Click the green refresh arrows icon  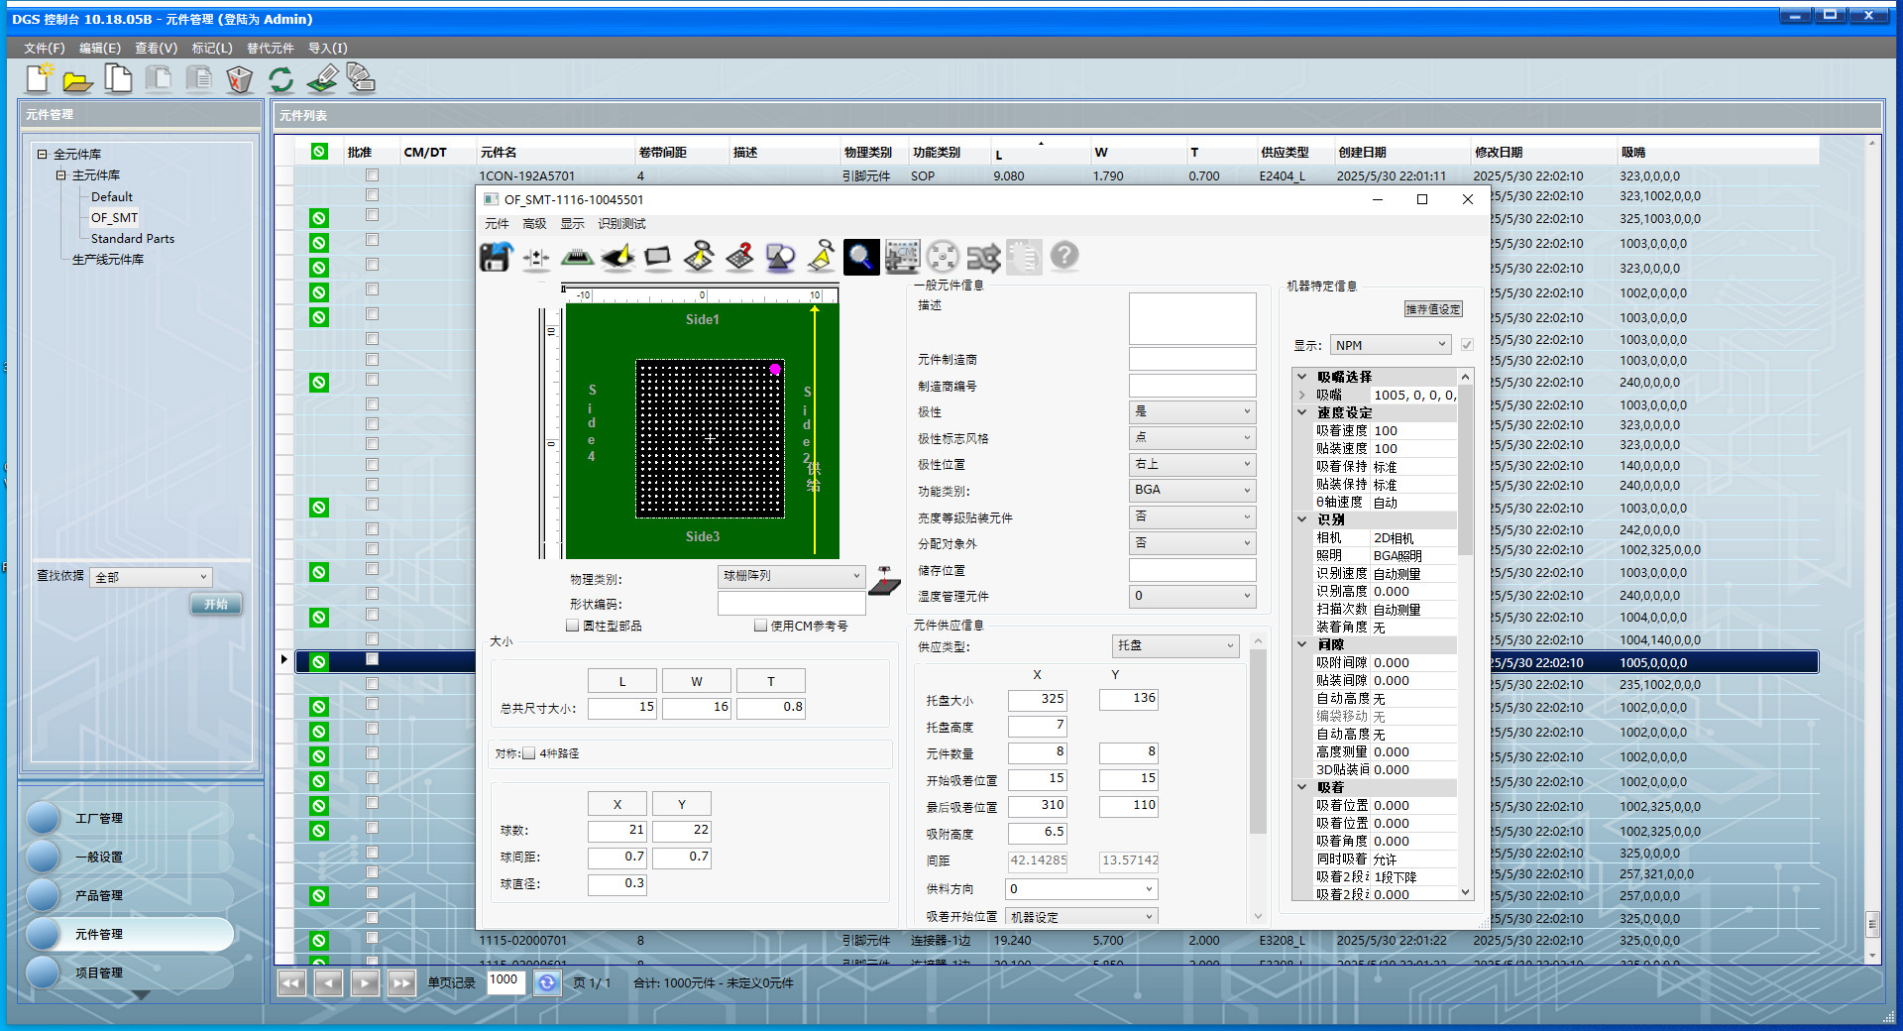click(x=280, y=80)
